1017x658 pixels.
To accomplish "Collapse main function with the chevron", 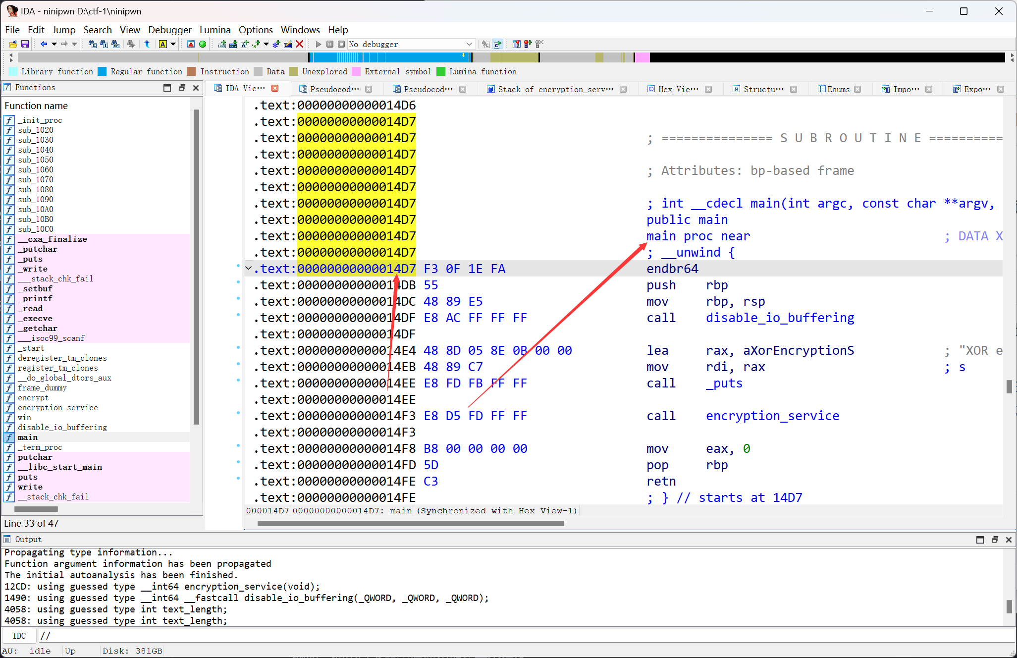I will pos(249,269).
